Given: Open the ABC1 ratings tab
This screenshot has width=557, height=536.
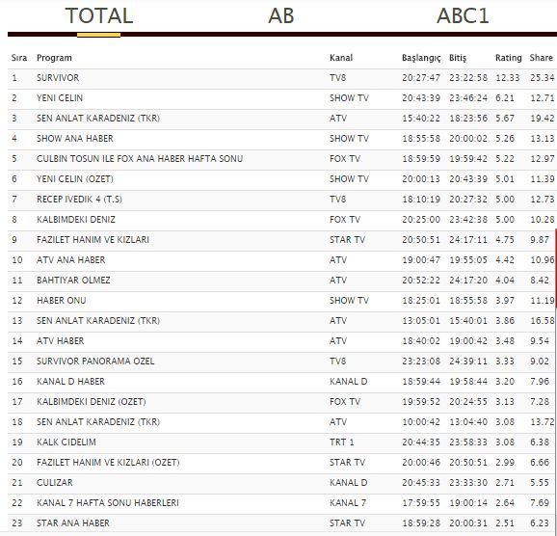Looking at the screenshot, I should click(x=463, y=16).
